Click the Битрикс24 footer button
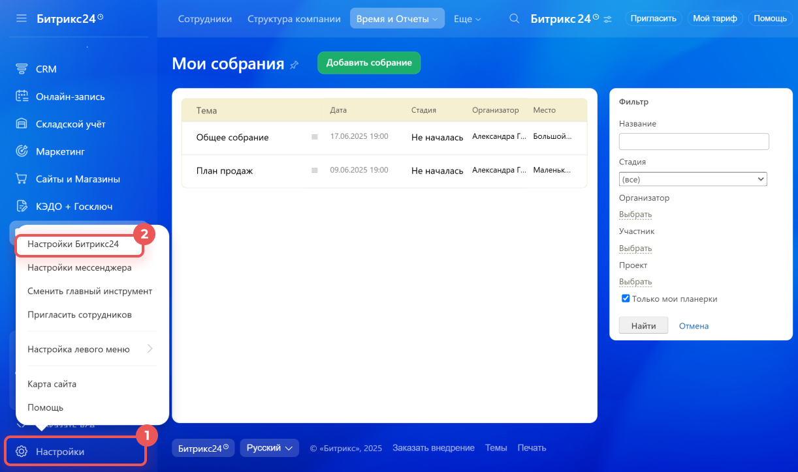The height and width of the screenshot is (472, 798). (203, 448)
